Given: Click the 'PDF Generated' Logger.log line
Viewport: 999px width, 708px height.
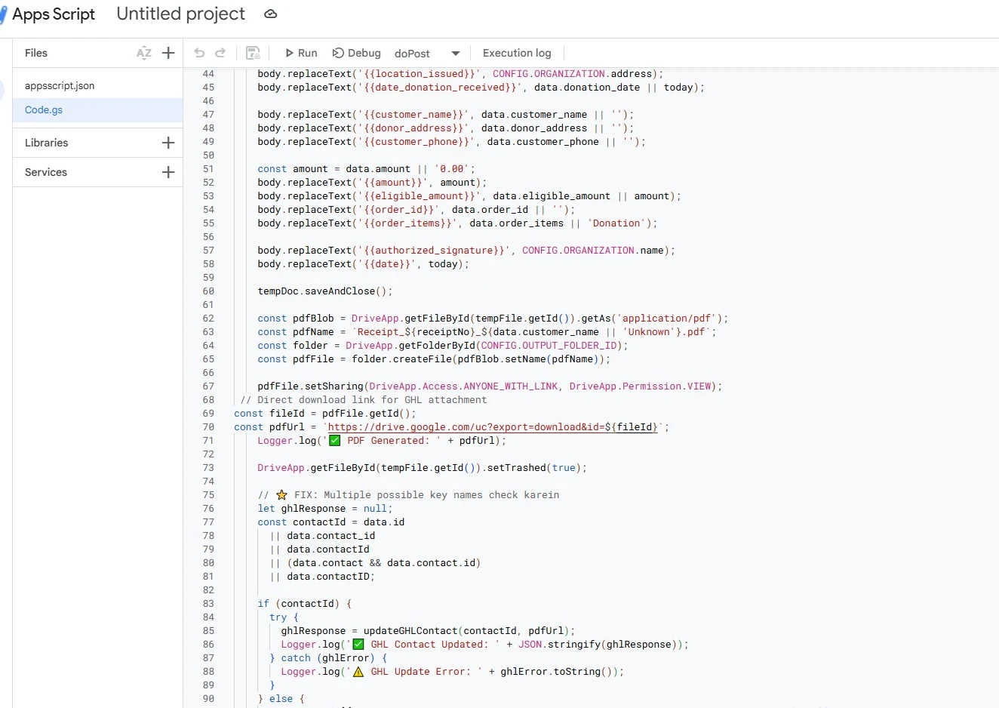Looking at the screenshot, I should (x=382, y=441).
